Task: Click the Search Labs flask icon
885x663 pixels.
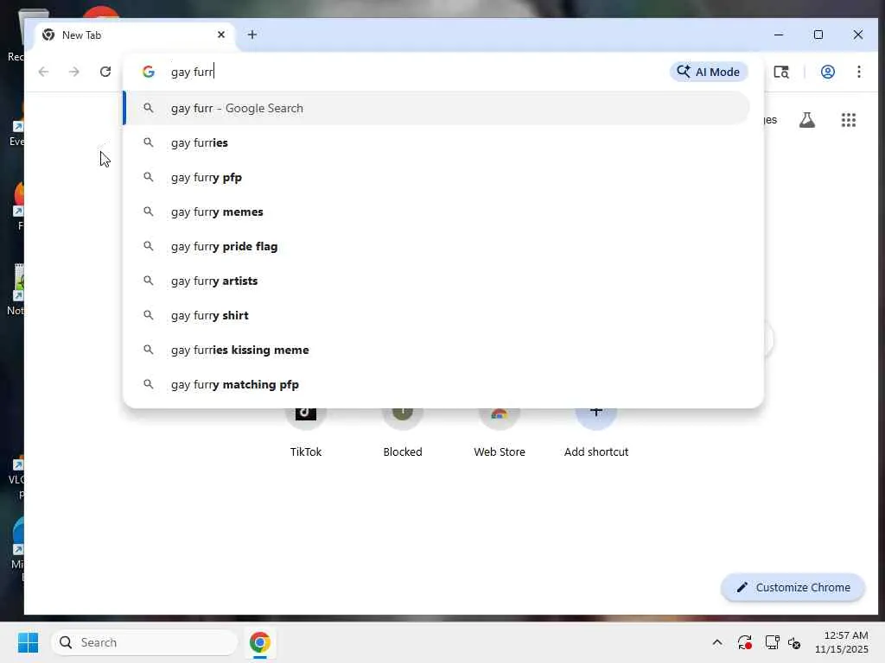Action: pos(807,119)
